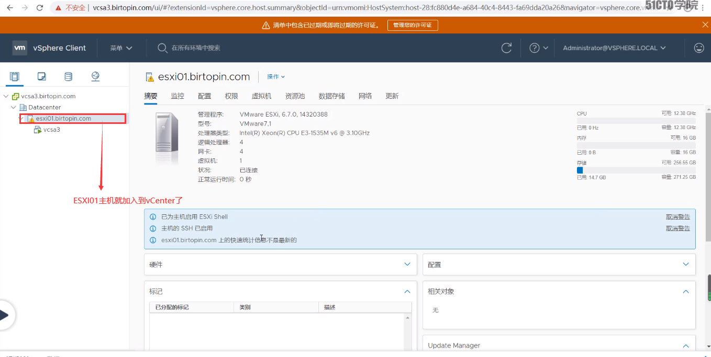
Task: Switch to the 监控 tab
Action: coord(177,96)
